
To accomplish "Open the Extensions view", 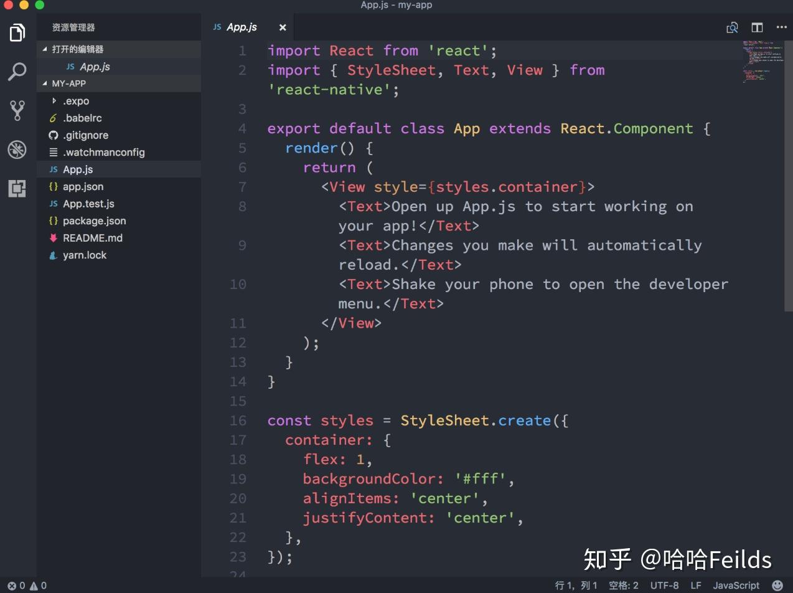I will [x=17, y=189].
